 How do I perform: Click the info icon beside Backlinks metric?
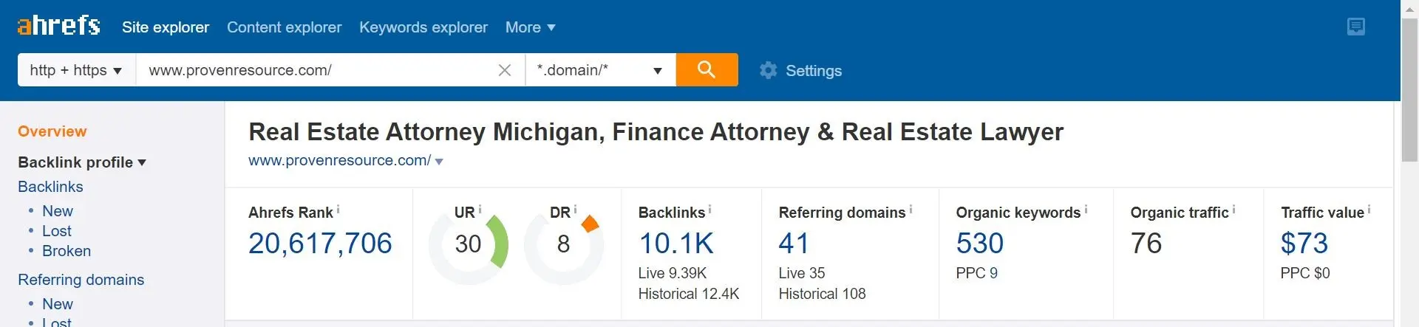709,210
